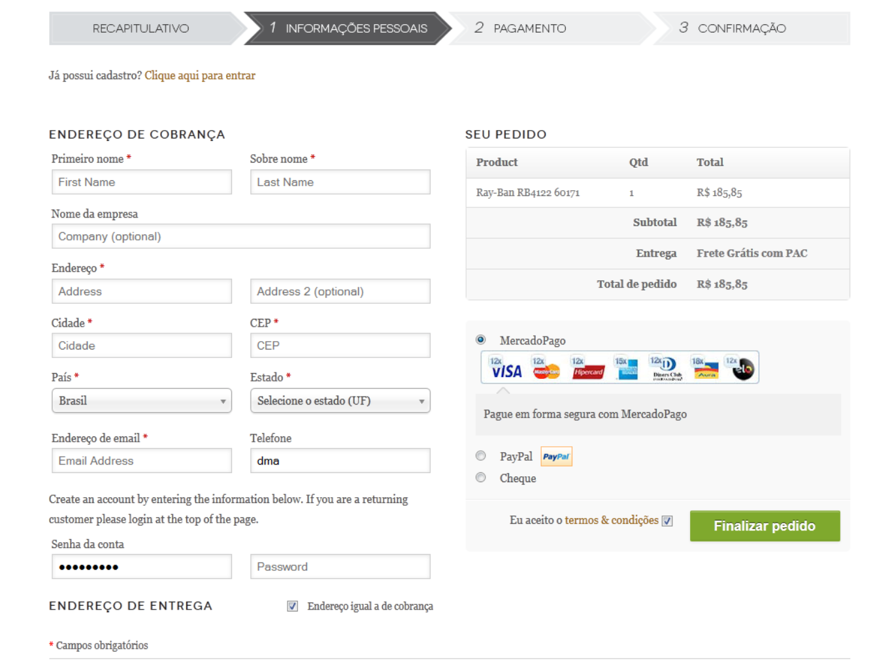Screen dimensions: 892x669
Task: Open the Clique aqui para entrar link
Action: (x=200, y=76)
